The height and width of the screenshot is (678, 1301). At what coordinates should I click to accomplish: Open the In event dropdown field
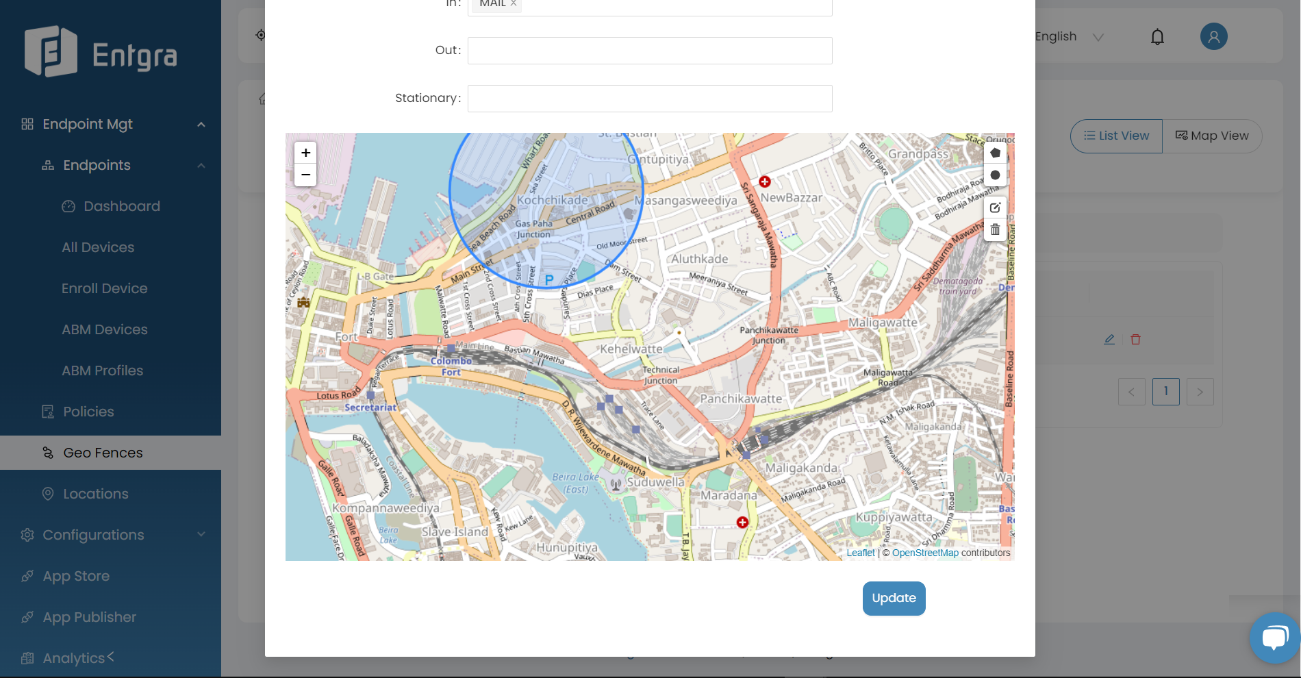coord(650,5)
